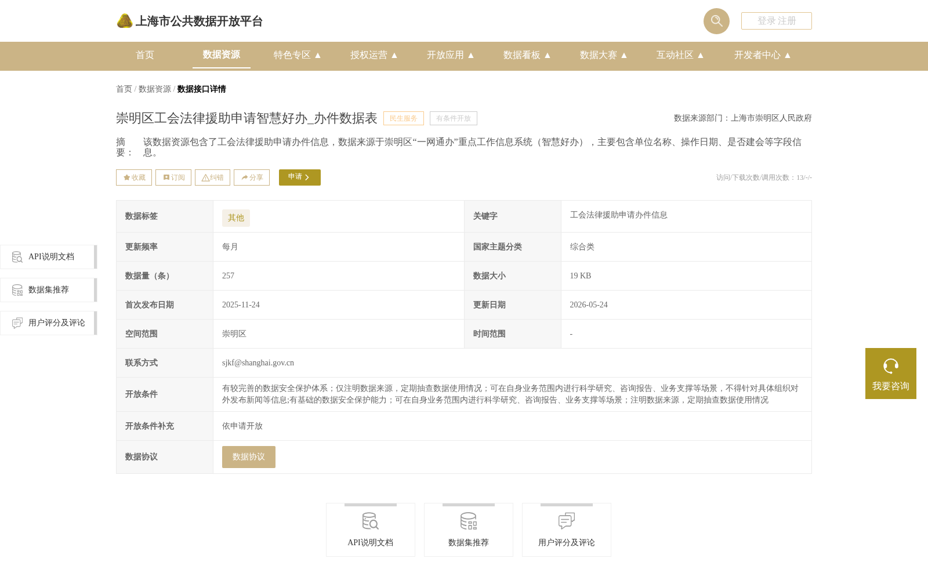928x580 pixels.
Task: Expand the arrow beside 开发者中心
Action: coord(788,55)
